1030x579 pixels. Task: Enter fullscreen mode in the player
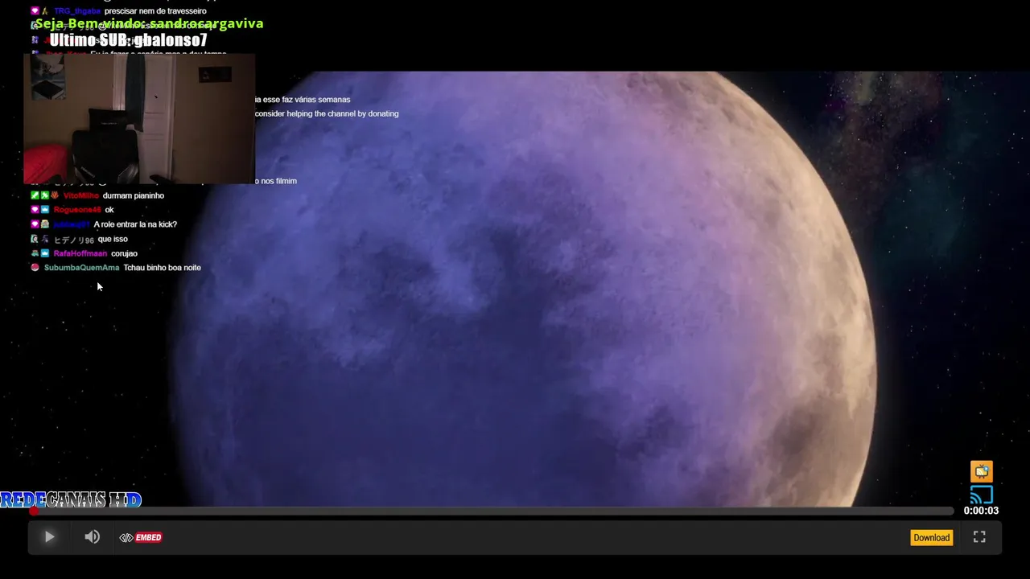[979, 537]
